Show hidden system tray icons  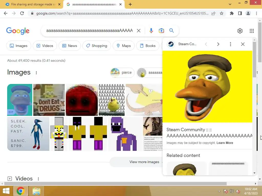pos(219,191)
